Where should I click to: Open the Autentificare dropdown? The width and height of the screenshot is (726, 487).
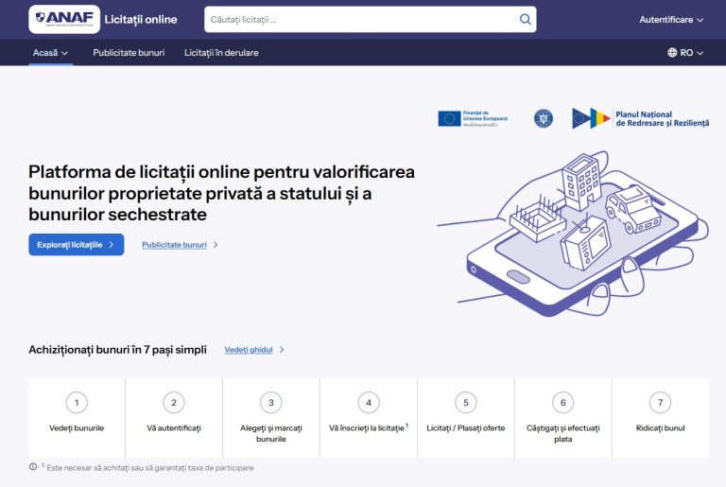pyautogui.click(x=671, y=19)
